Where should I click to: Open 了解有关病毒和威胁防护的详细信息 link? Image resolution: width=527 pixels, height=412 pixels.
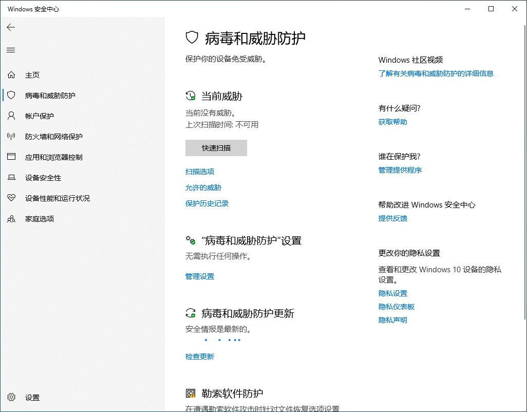pyautogui.click(x=436, y=73)
